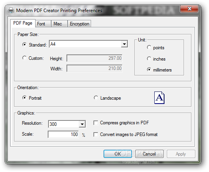This screenshot has width=209, height=172.
Task: Open the Encryption tab
Action: click(x=79, y=24)
